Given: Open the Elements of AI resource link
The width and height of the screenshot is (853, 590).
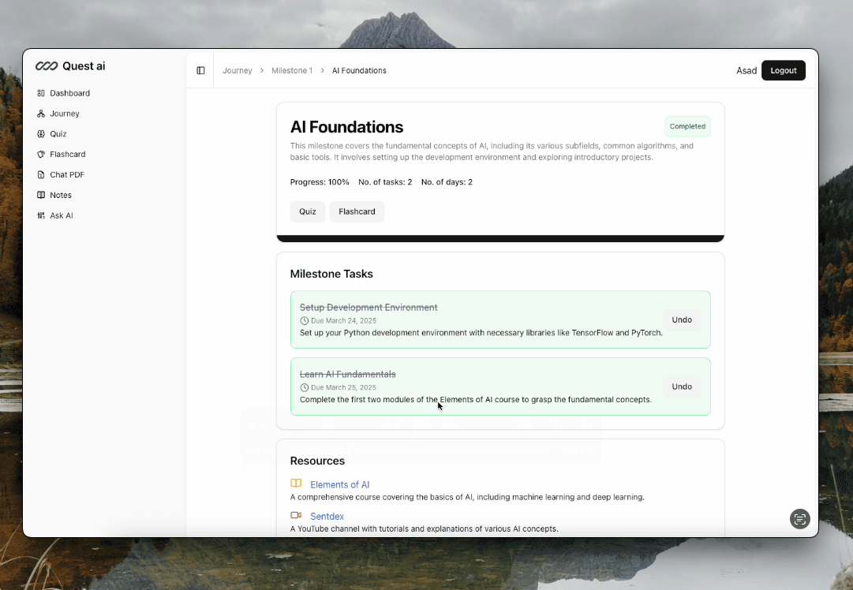Looking at the screenshot, I should point(340,484).
